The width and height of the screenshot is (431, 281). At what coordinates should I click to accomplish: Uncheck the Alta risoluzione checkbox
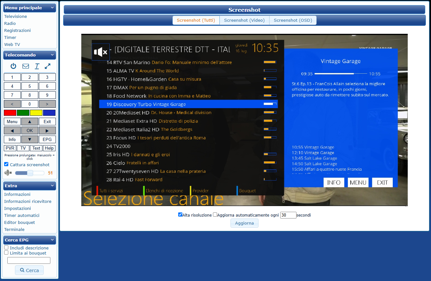click(x=180, y=215)
